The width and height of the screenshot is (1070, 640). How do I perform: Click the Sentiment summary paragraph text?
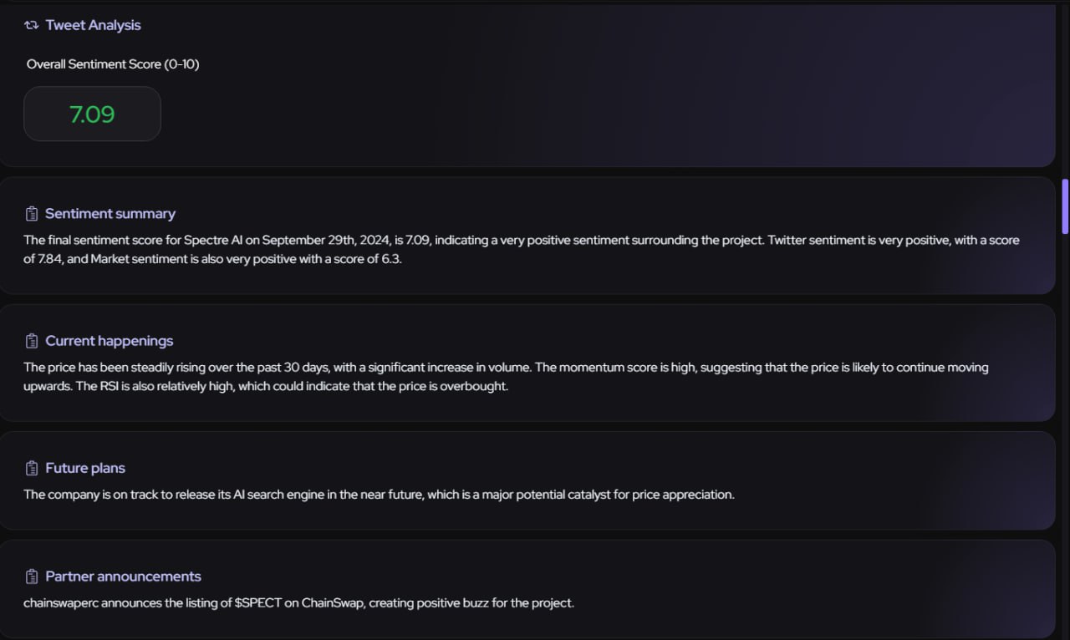coord(522,250)
